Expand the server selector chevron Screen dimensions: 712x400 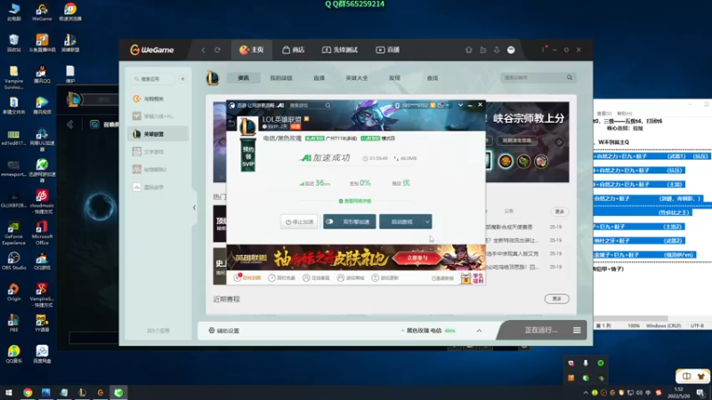(479, 331)
